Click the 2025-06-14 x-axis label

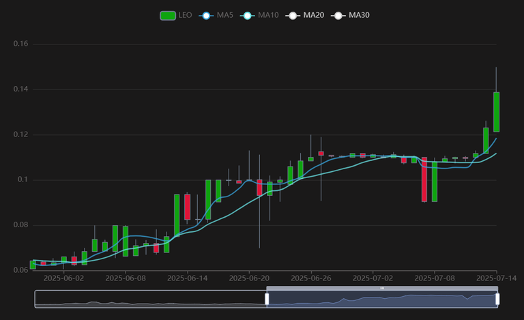click(187, 278)
